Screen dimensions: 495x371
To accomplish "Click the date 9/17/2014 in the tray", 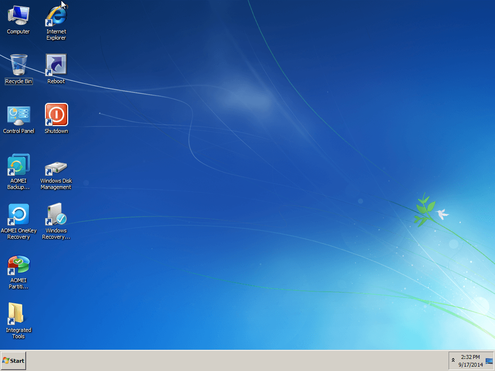I will tap(470, 365).
